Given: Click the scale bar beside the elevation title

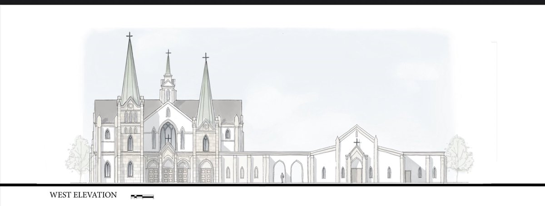Looking at the screenshot, I should [x=142, y=196].
